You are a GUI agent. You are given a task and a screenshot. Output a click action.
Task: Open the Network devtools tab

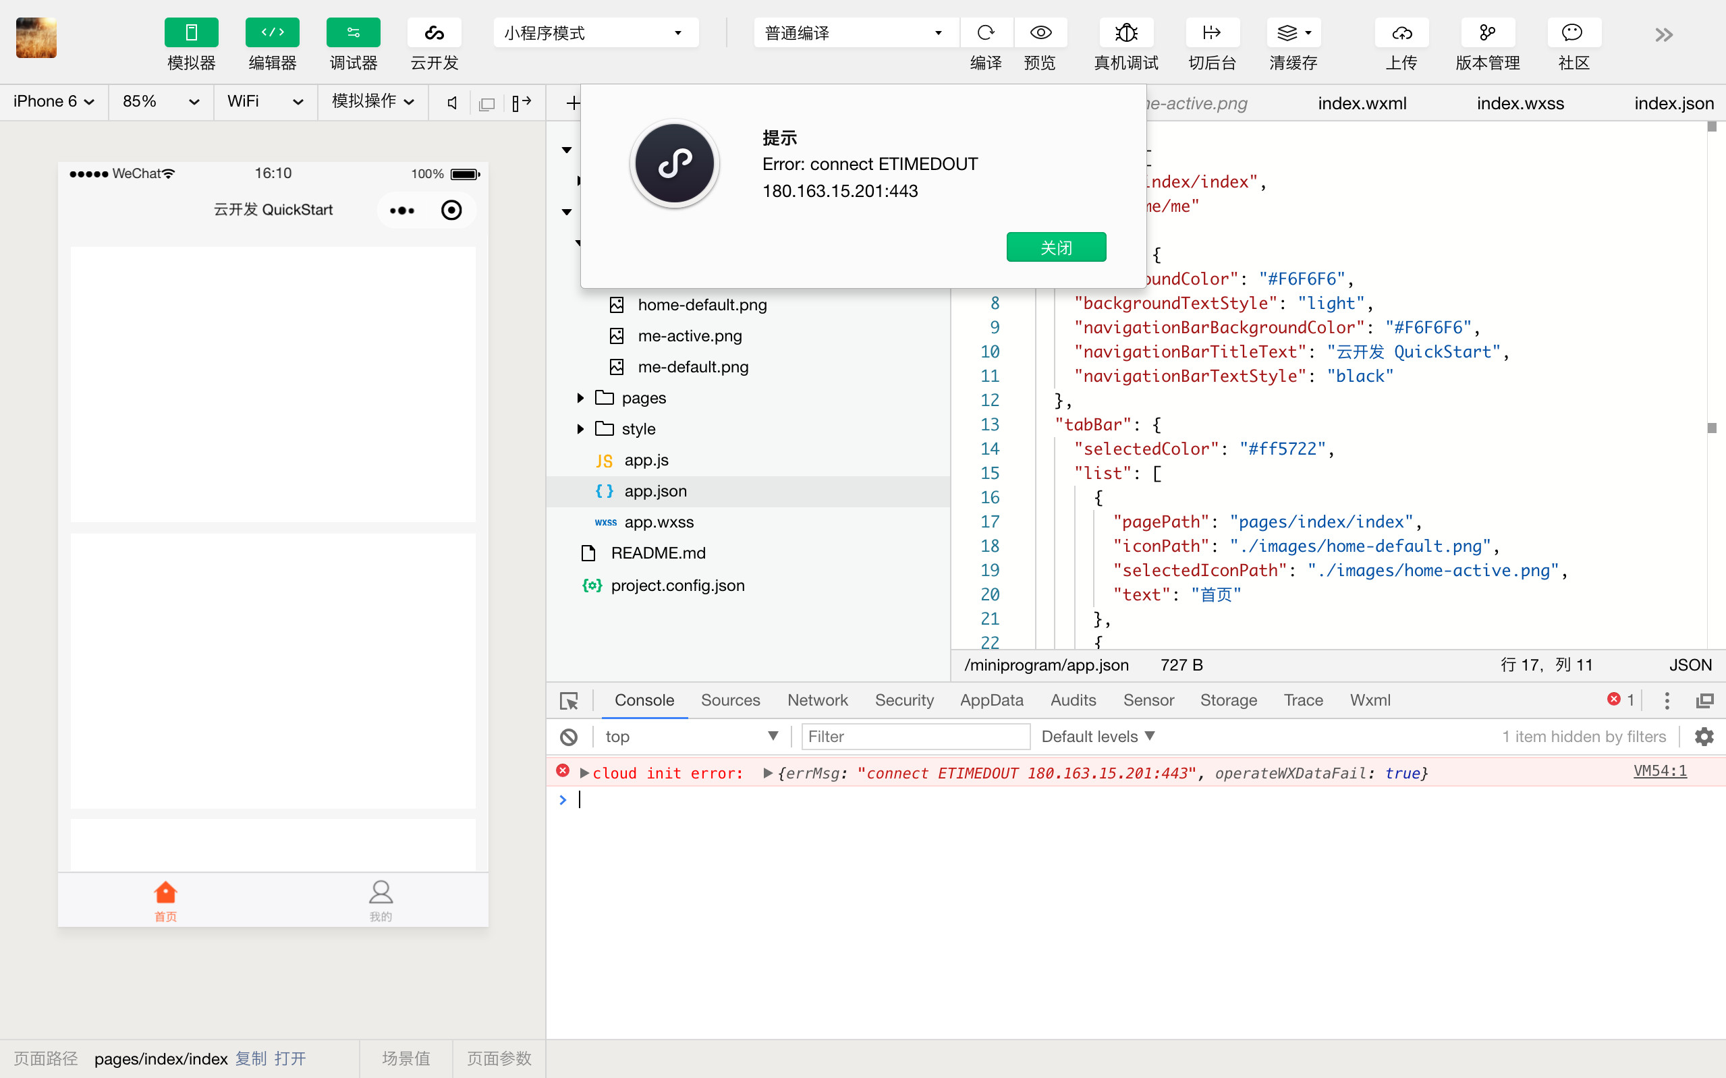point(817,700)
